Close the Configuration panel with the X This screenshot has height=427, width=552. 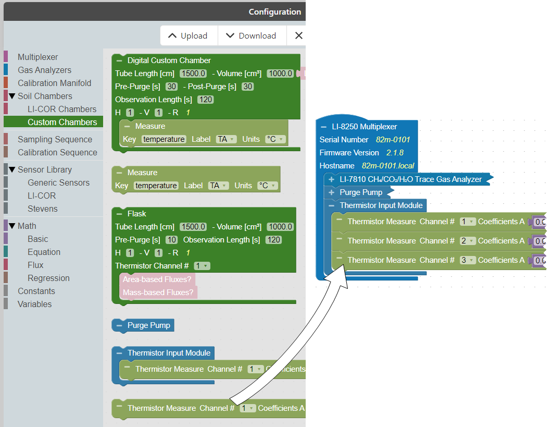coord(298,35)
